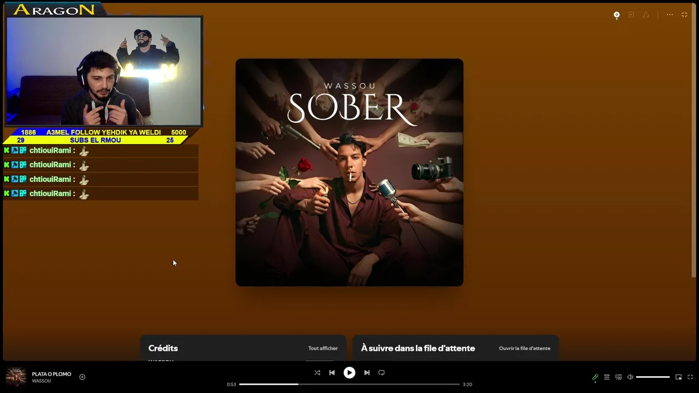Toggle the now playing view icon at top

(x=617, y=15)
